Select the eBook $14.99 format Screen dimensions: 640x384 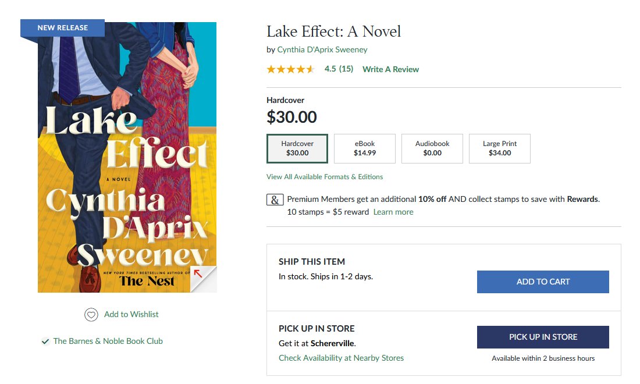(x=365, y=148)
